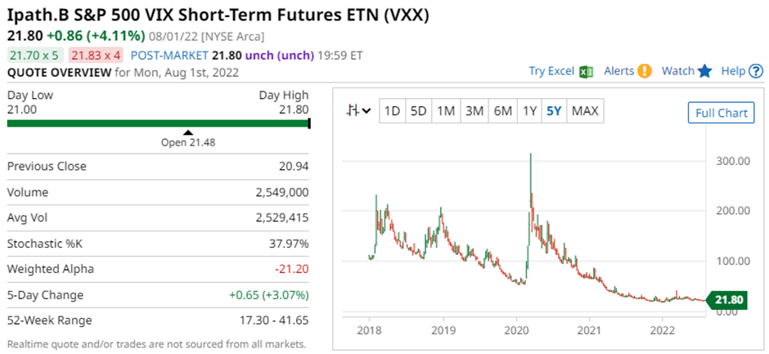
Task: Select the 1D chart range
Action: pyautogui.click(x=393, y=111)
